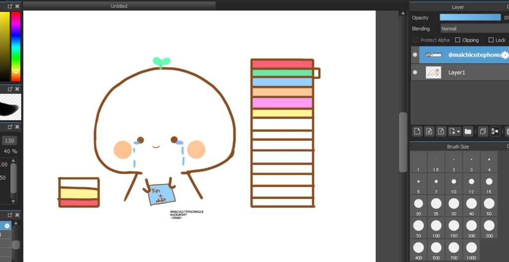Select brush size 200 preset
This screenshot has width=509, height=262.
[471, 228]
